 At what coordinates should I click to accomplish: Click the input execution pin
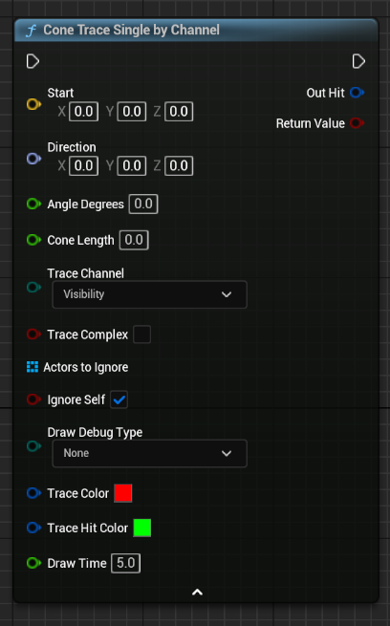point(32,61)
